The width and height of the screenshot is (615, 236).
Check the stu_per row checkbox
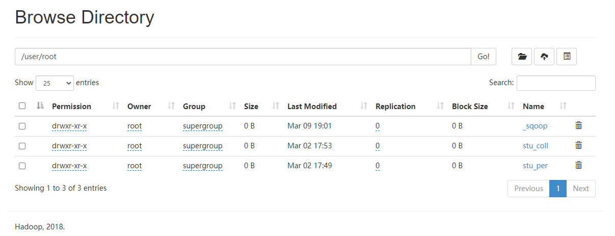(22, 166)
